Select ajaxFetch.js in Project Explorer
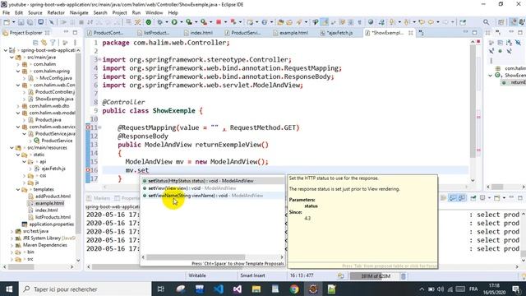Image resolution: width=526 pixels, height=296 pixels. 53,169
